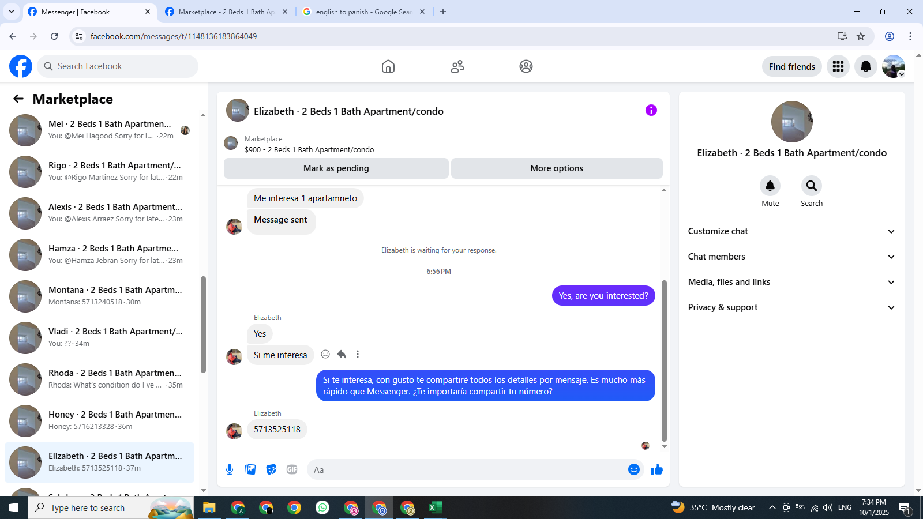Click Mark as pending button
923x519 pixels.
pyautogui.click(x=336, y=168)
